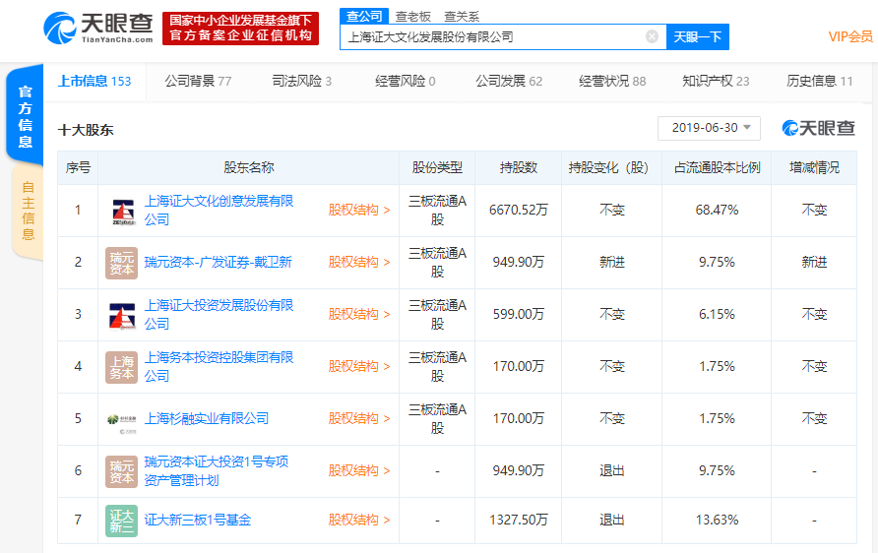
Task: Click logo of 上海证大投资发展股份有限公司
Action: (x=122, y=314)
